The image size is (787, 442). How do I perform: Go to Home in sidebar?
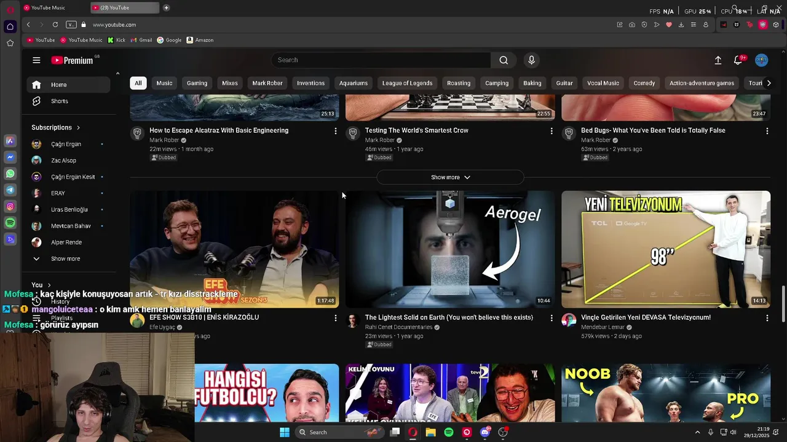(x=68, y=85)
